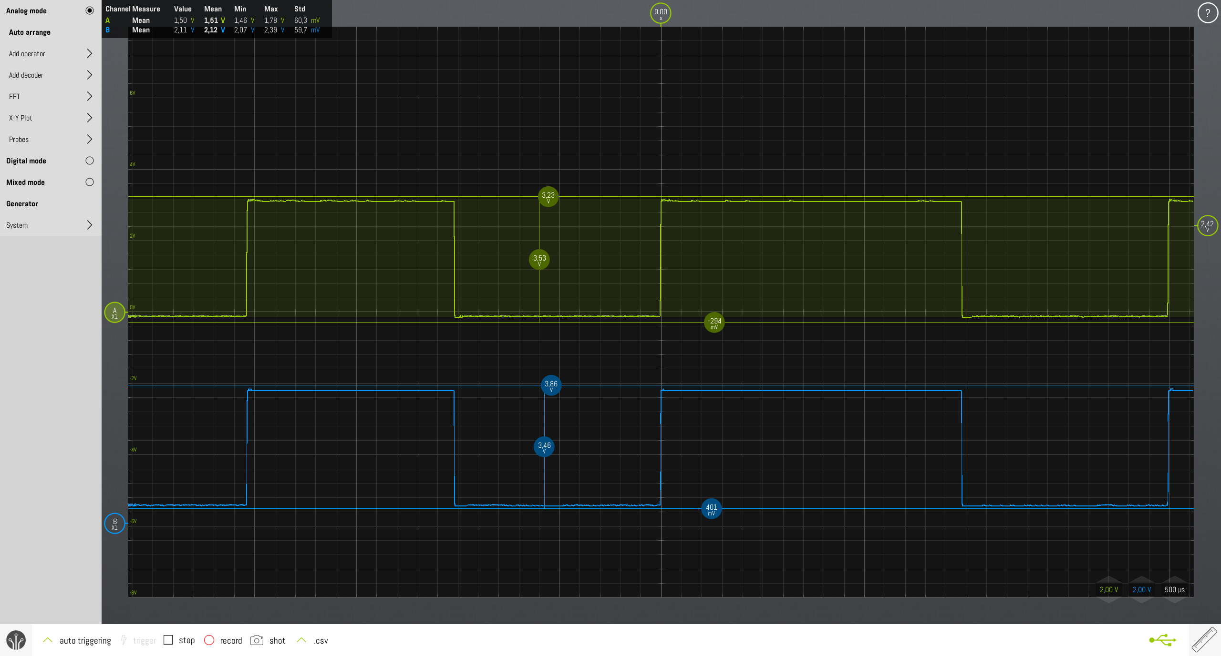Viewport: 1221px width, 656px height.
Task: Click the trigger button label
Action: tap(145, 641)
